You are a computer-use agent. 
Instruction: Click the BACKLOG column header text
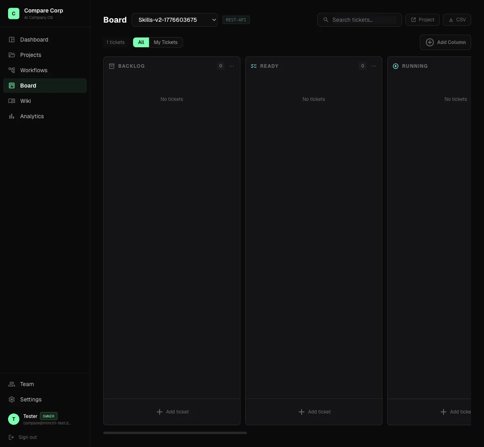pos(131,66)
